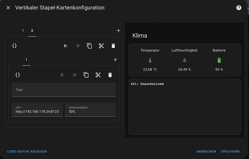
Task: Click the inner card left arrow
Action: click(x=62, y=75)
